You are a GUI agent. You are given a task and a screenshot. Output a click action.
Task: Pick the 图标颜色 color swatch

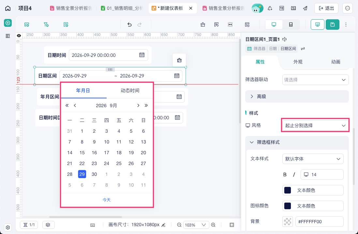288,206
